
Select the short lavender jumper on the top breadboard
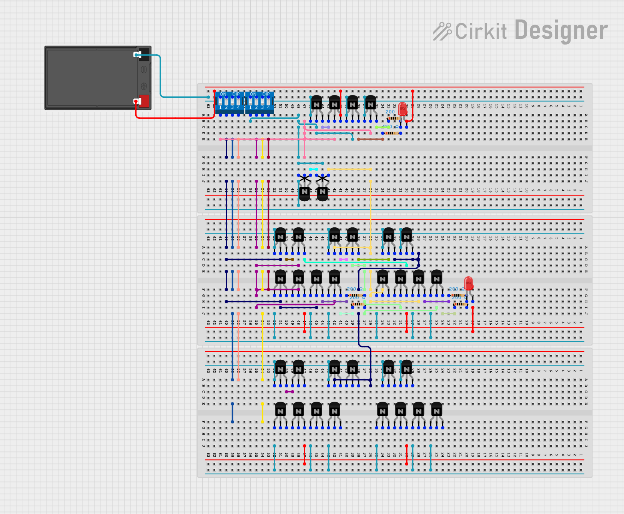325,127
